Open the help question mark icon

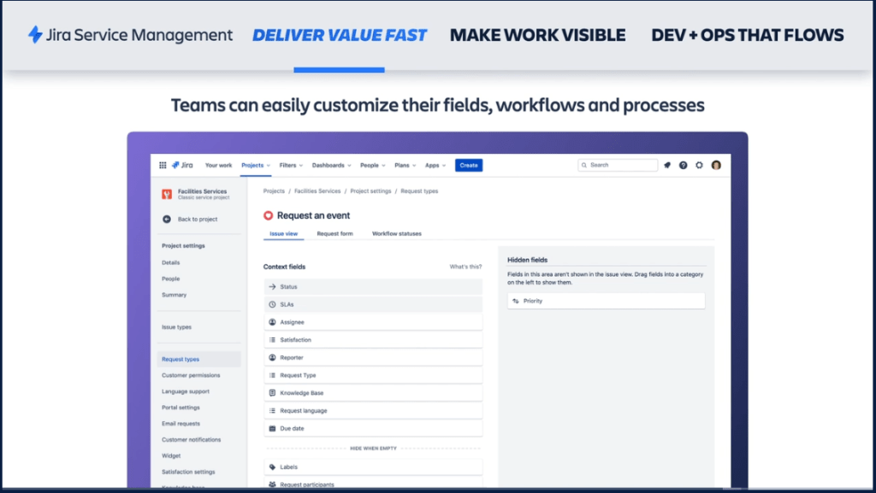pos(684,165)
